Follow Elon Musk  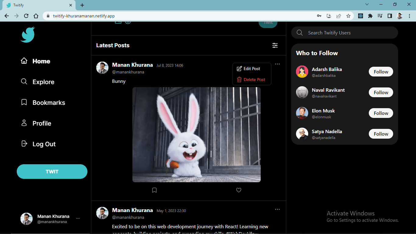[381, 113]
